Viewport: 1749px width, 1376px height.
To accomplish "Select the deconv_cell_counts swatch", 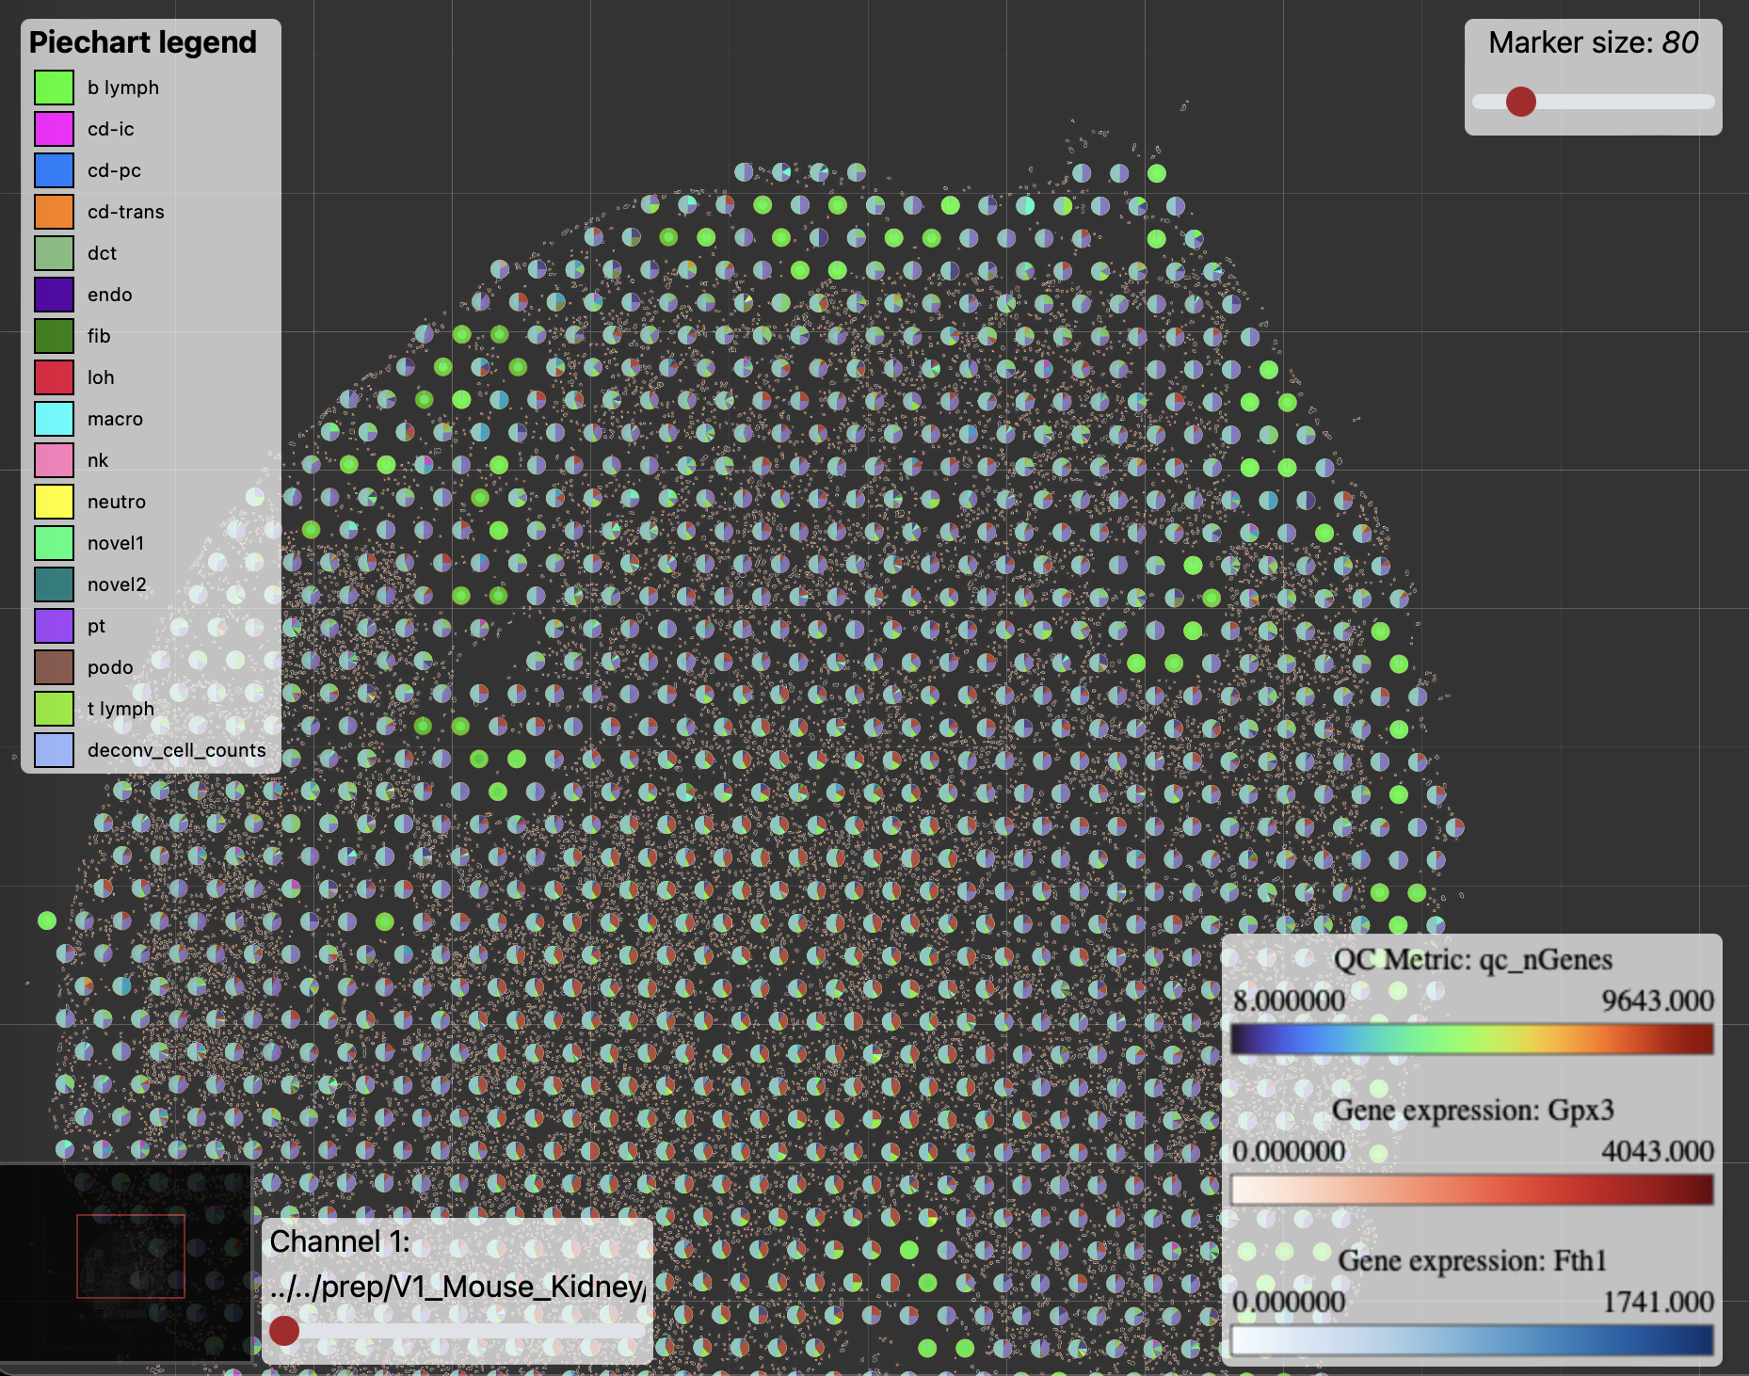I will (x=54, y=750).
